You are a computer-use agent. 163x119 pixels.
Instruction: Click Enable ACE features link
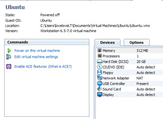click(31, 66)
